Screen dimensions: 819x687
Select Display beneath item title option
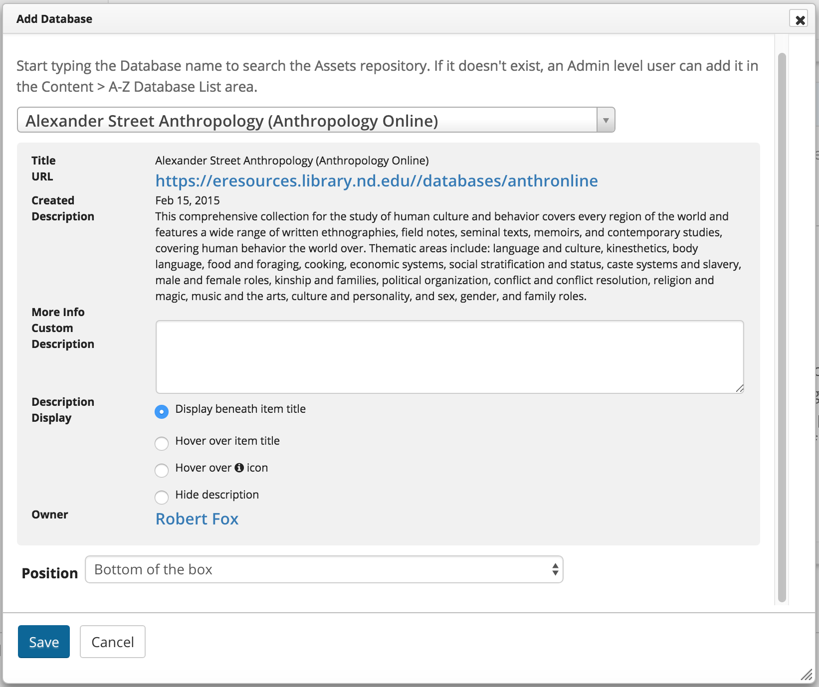(x=162, y=412)
